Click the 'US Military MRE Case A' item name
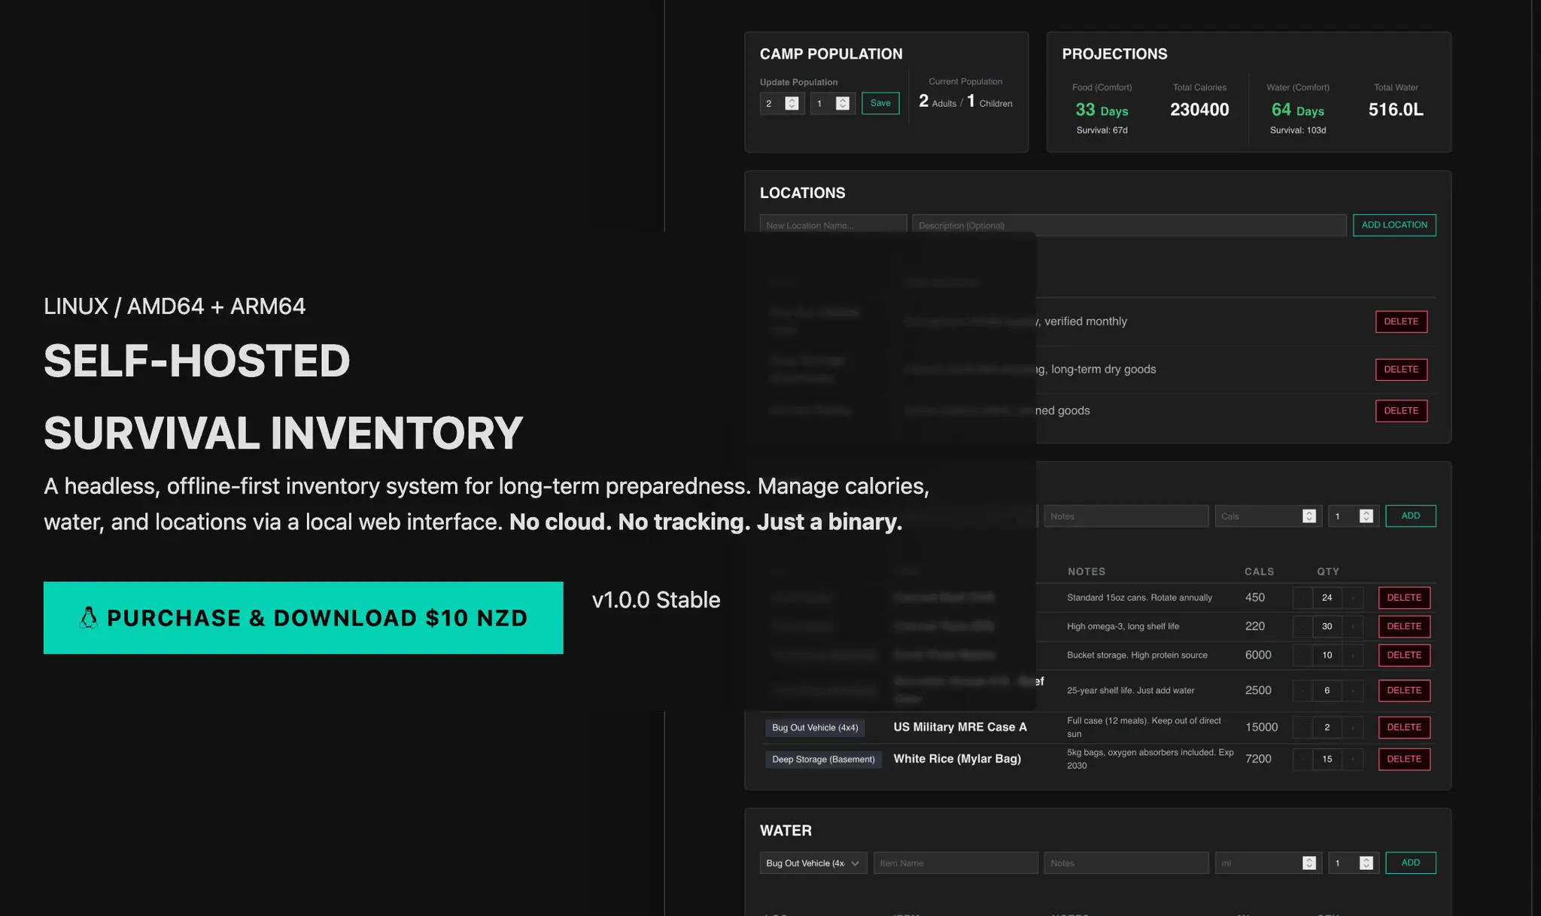Viewport: 1541px width, 916px height. [x=959, y=727]
